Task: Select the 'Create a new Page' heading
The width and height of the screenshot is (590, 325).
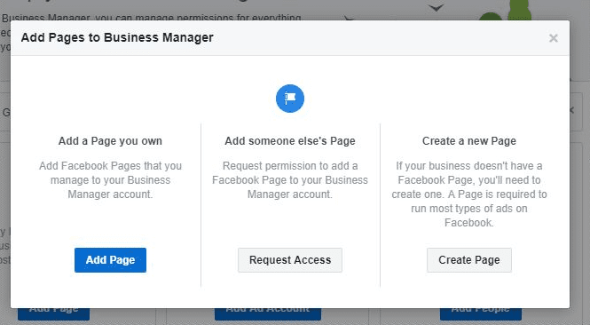Action: coord(468,141)
